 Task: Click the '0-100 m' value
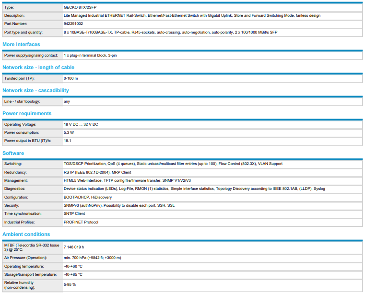(71, 79)
